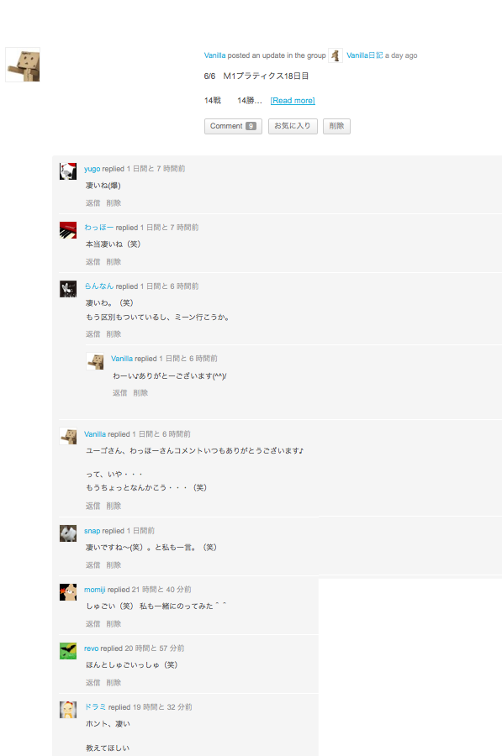Click momiji's avatar icon
Image resolution: width=502 pixels, height=756 pixels.
coord(68,592)
